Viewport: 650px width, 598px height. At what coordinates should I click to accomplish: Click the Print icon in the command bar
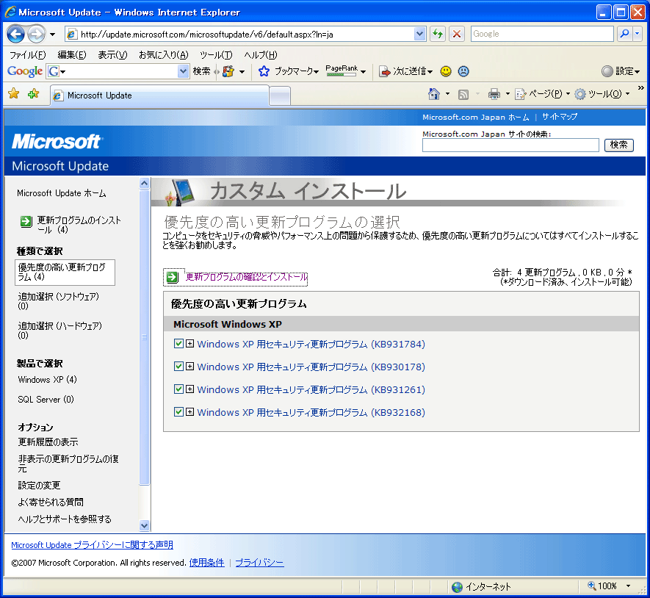point(494,94)
